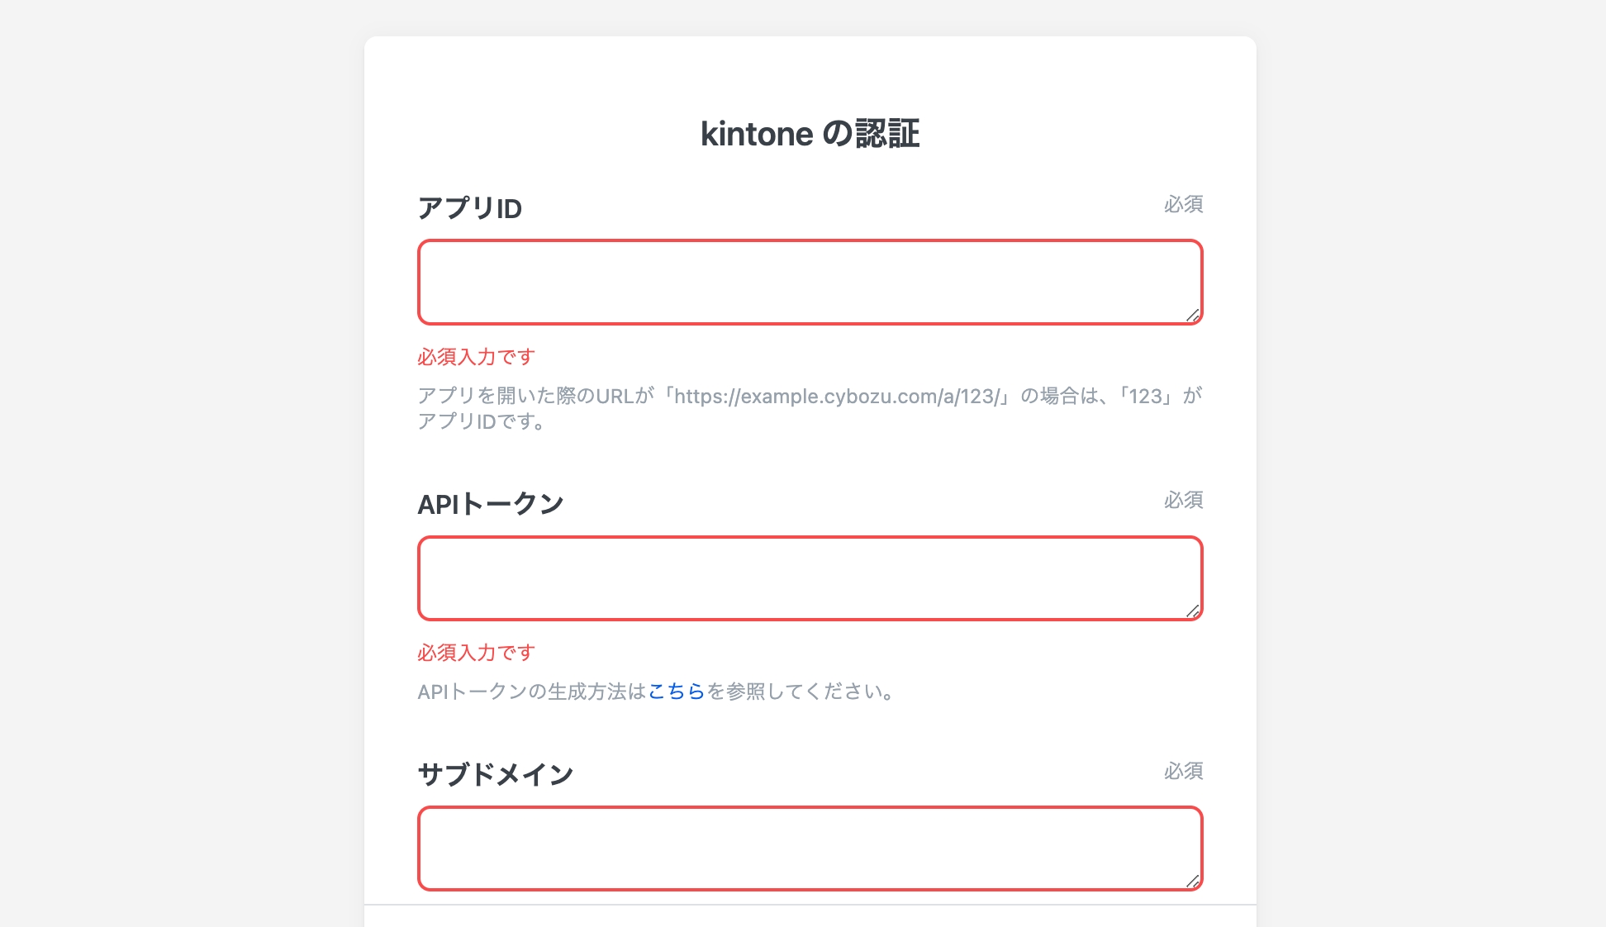Click the 必須 badge beside アプリID
1606x927 pixels.
coord(1183,204)
